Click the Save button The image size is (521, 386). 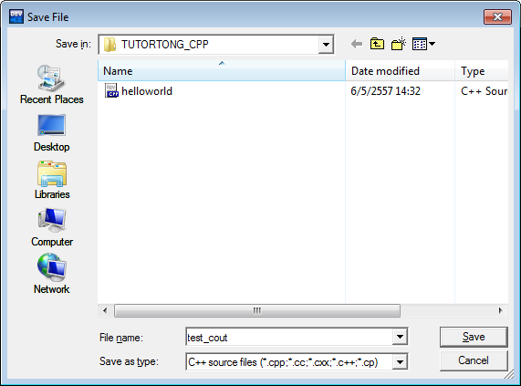[474, 337]
